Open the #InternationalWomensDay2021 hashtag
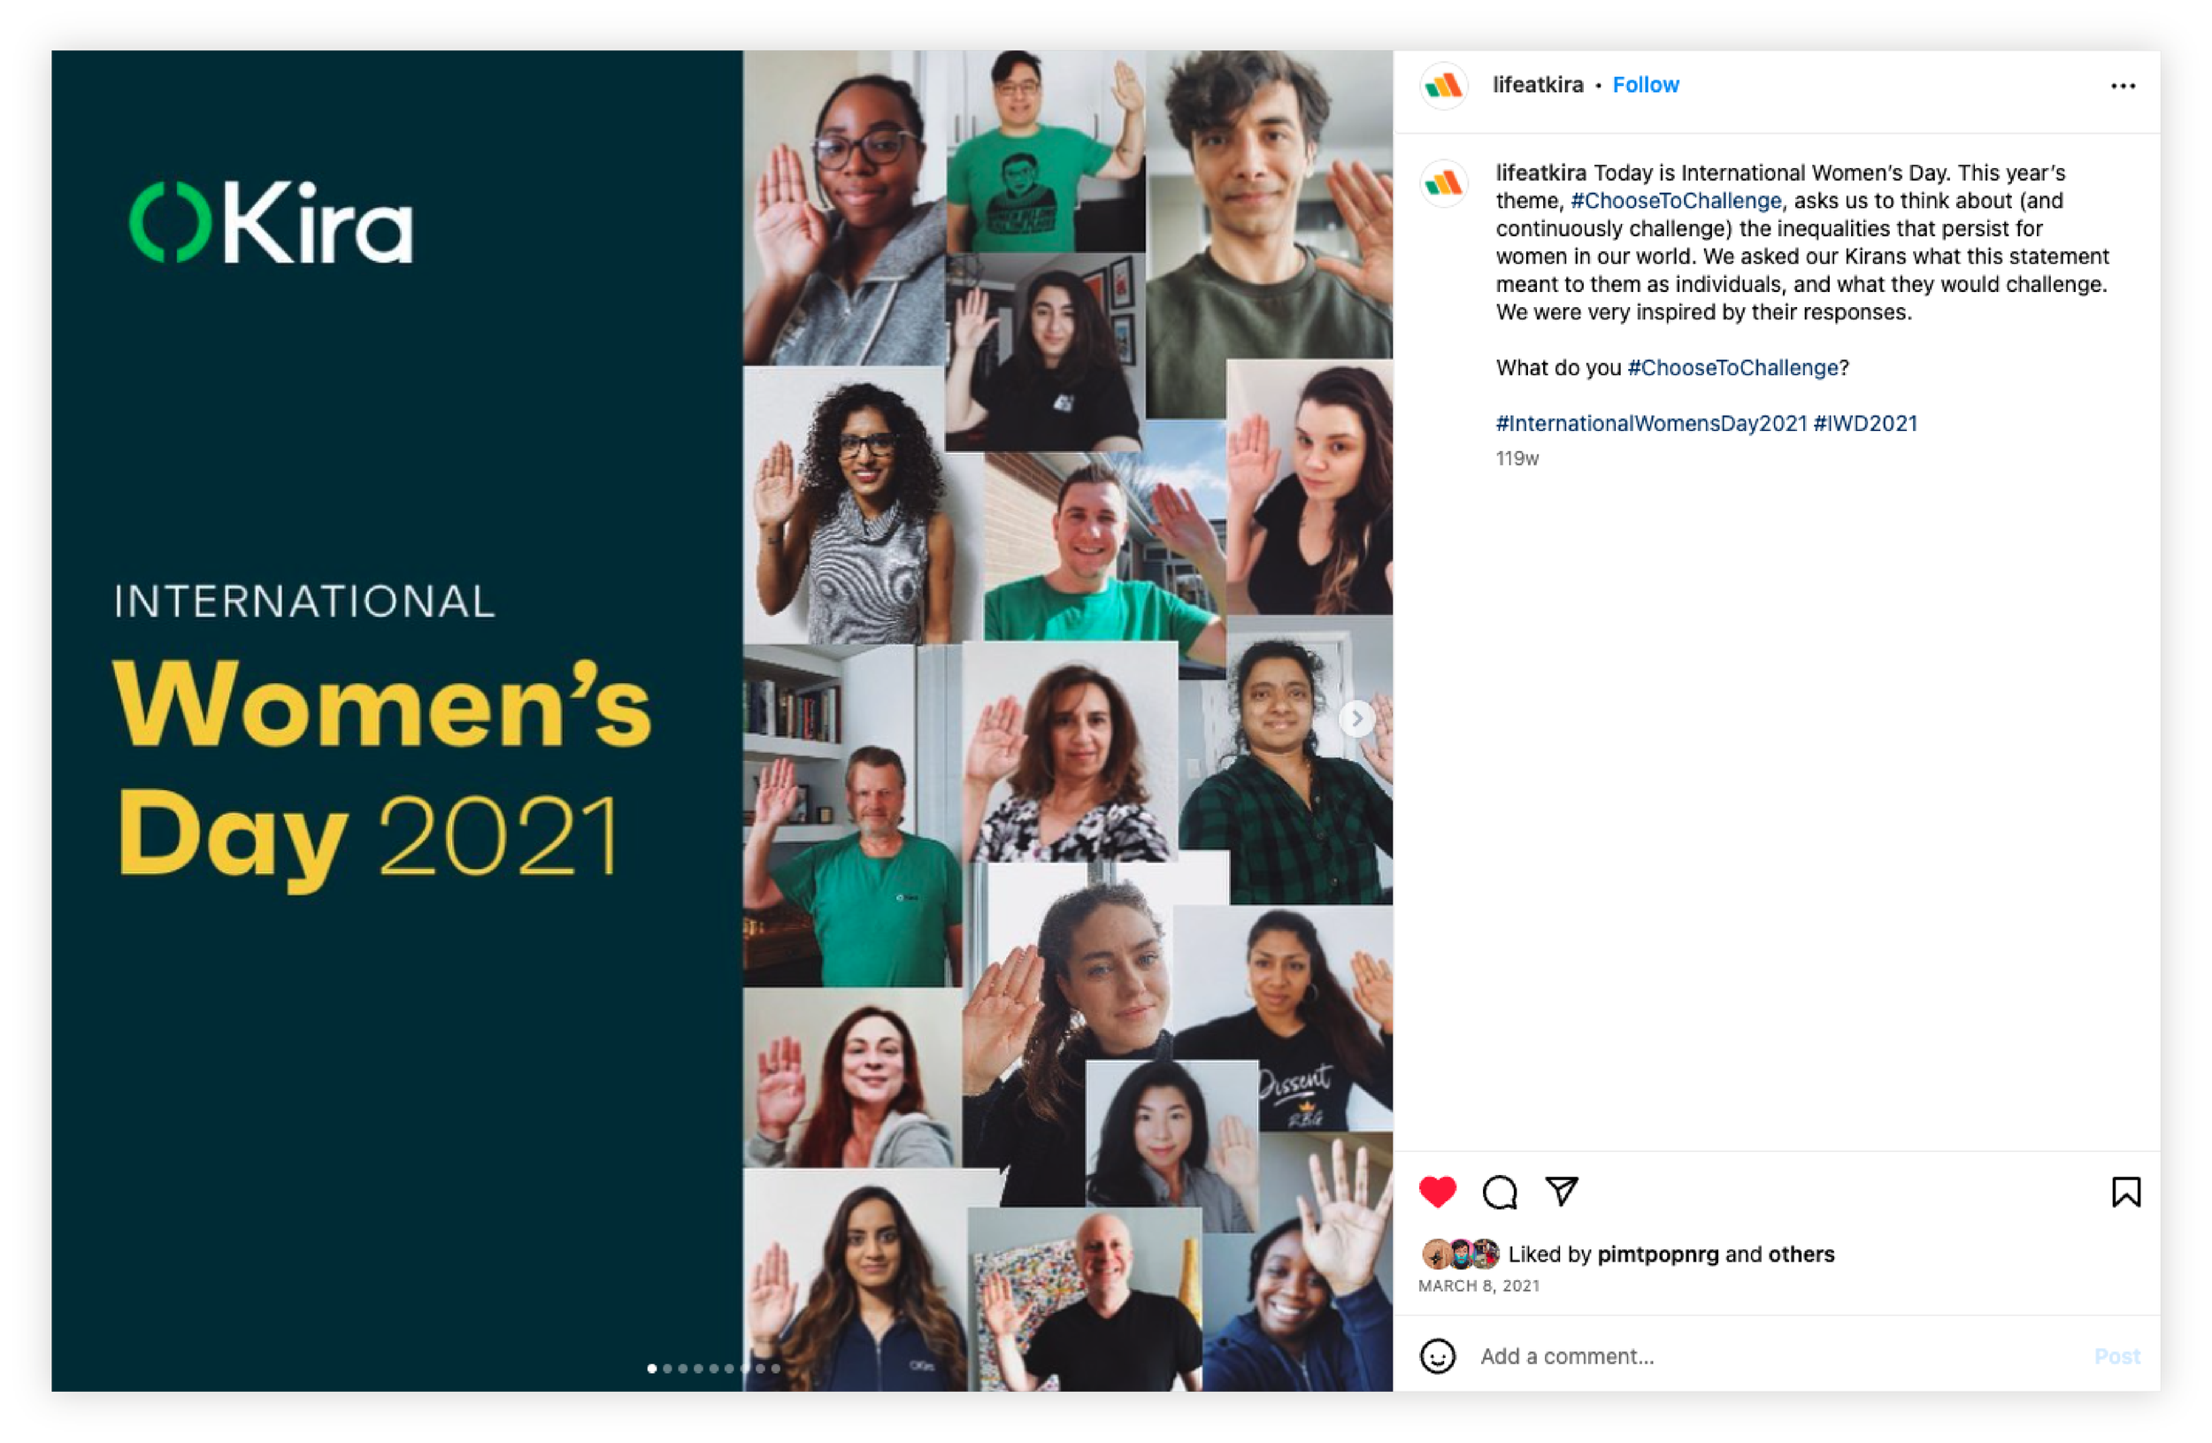 tap(1651, 424)
